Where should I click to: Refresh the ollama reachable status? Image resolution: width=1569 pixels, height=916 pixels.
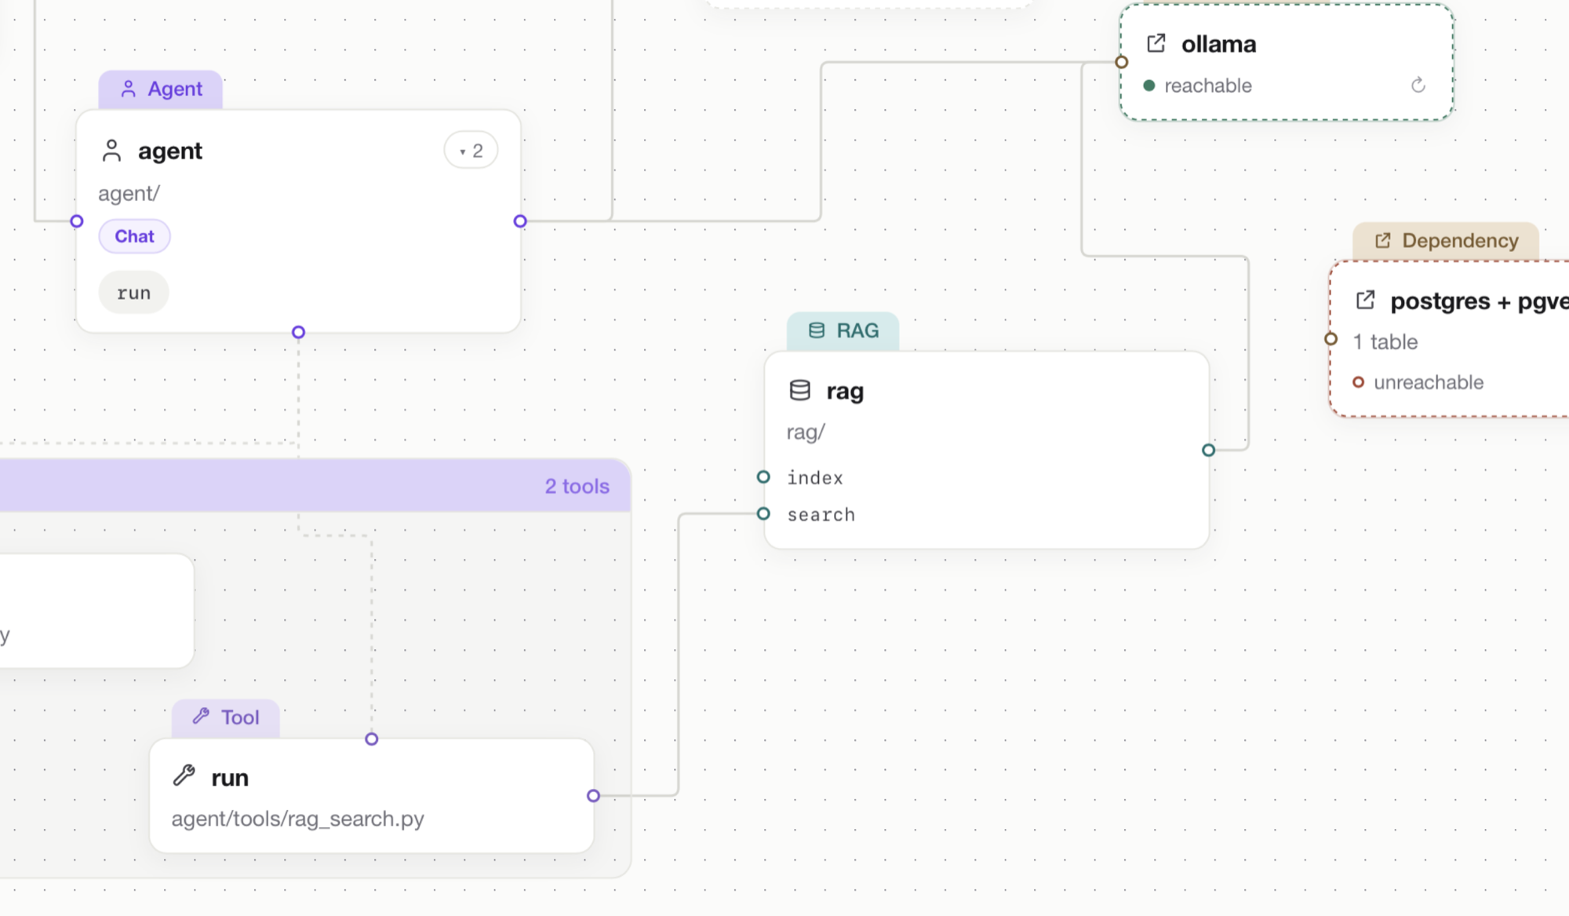coord(1418,85)
